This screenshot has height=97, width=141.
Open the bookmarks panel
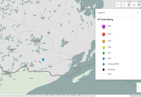(124, 5)
